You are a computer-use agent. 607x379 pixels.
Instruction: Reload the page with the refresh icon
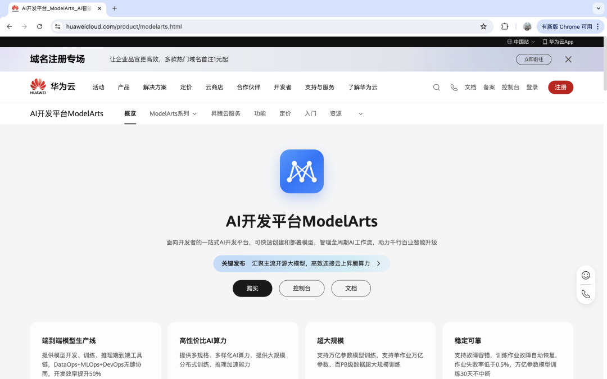[x=39, y=26]
